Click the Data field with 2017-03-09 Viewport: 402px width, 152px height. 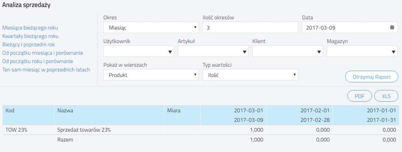click(350, 27)
